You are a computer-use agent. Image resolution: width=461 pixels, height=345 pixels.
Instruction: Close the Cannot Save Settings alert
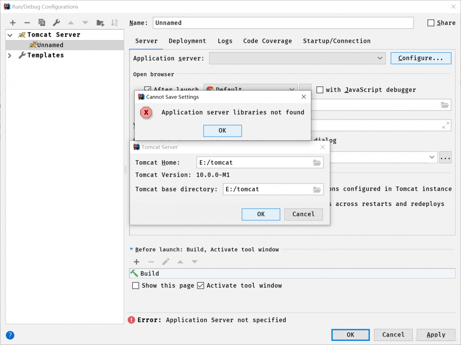click(304, 97)
